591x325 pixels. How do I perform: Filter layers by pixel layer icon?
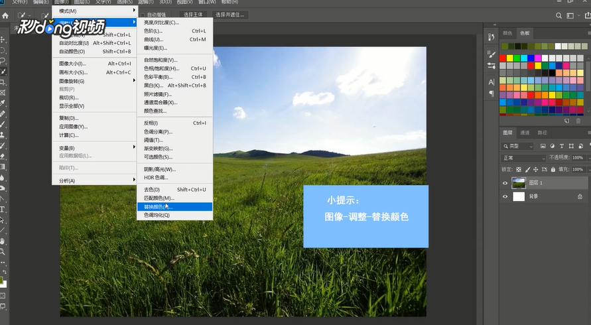point(543,146)
